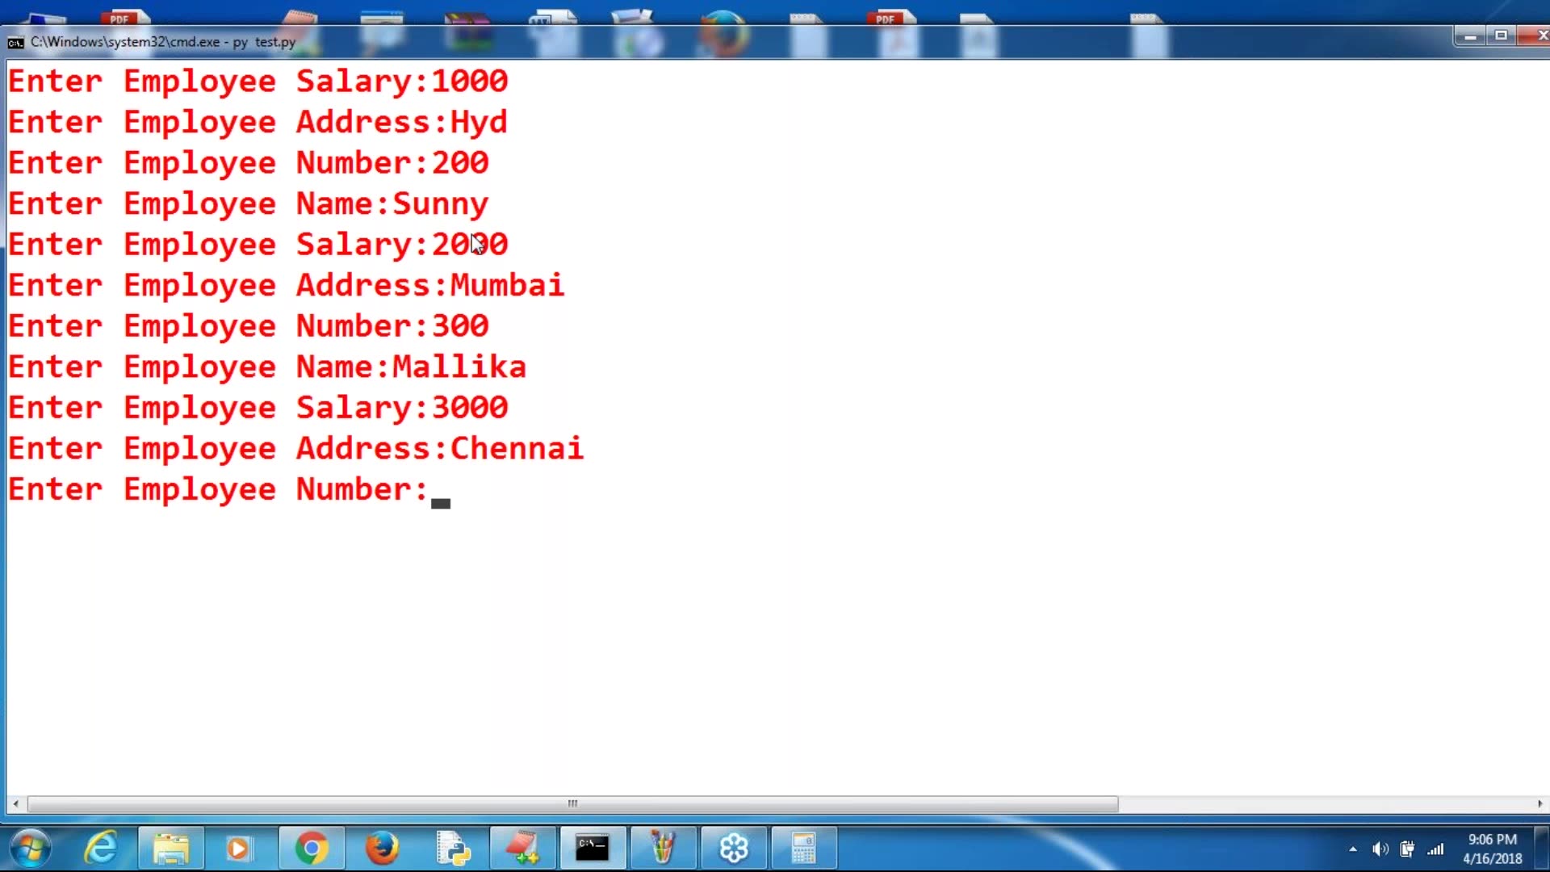Select the cmd.exe taskbar button
The height and width of the screenshot is (872, 1550).
click(x=593, y=849)
